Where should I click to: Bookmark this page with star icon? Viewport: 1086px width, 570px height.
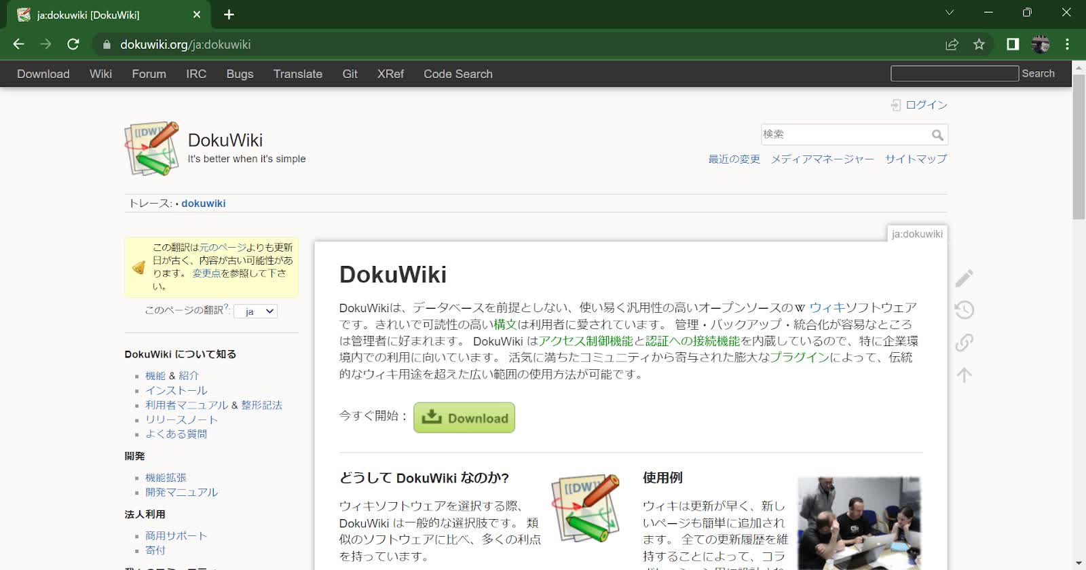pyautogui.click(x=979, y=44)
